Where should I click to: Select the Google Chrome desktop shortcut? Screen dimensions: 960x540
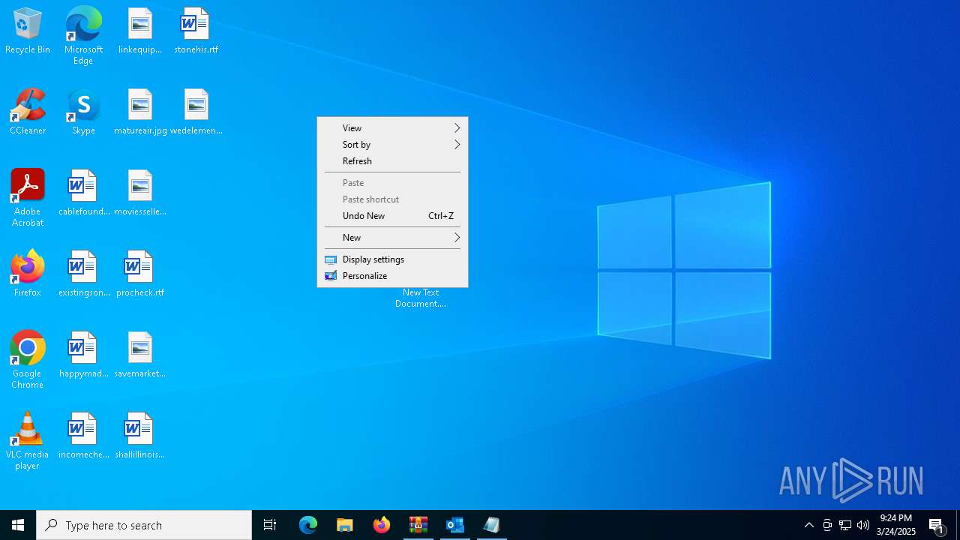tap(28, 360)
